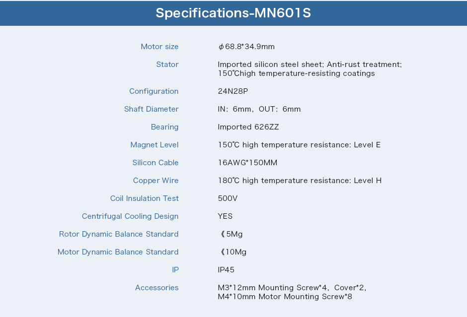Viewport: 467px width, 317px height.
Task: Select the Motor size label
Action: (x=159, y=47)
